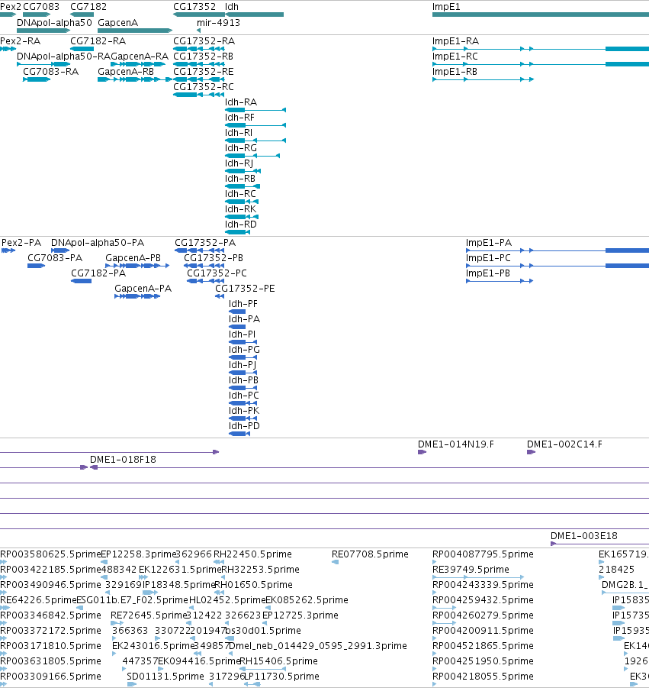649x688 pixels.
Task: Open transcript Idh-RD
Action: (x=240, y=224)
